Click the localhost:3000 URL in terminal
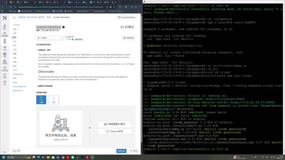The width and height of the screenshot is (285, 160). click(x=225, y=99)
